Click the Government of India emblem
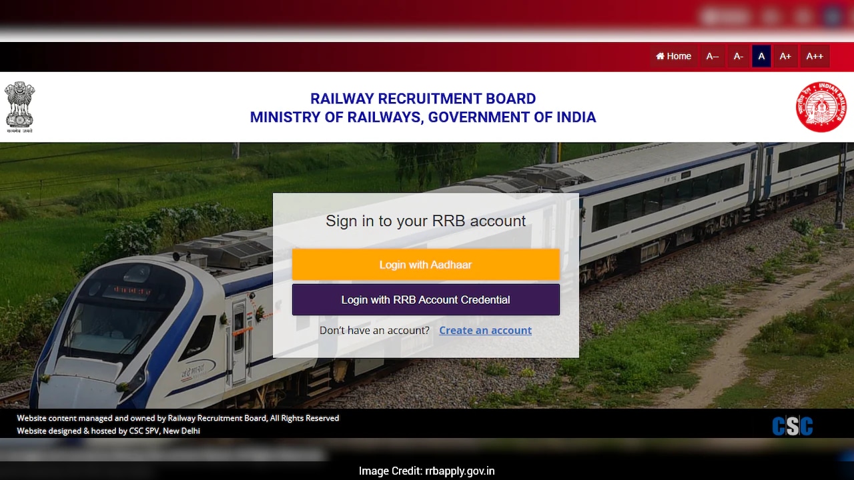Image resolution: width=854 pixels, height=480 pixels. (x=19, y=107)
